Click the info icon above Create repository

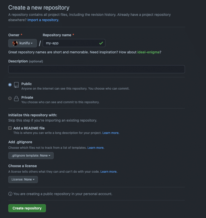pos(10,194)
